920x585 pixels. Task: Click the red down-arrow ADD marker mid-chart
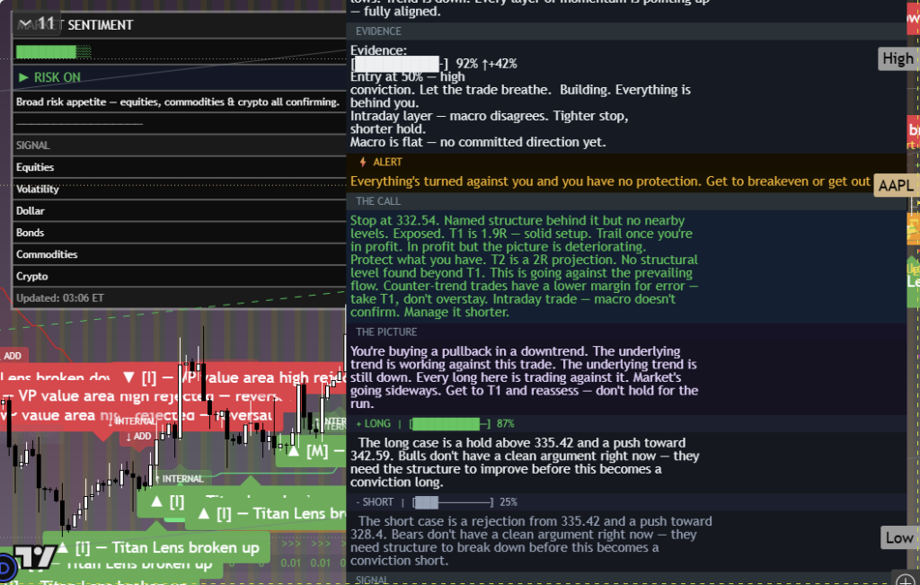[138, 436]
